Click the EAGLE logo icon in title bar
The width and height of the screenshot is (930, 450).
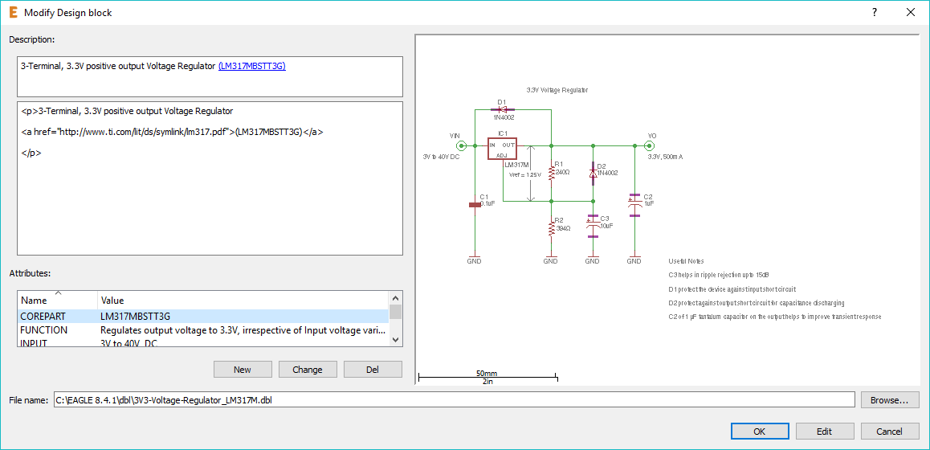pos(13,13)
